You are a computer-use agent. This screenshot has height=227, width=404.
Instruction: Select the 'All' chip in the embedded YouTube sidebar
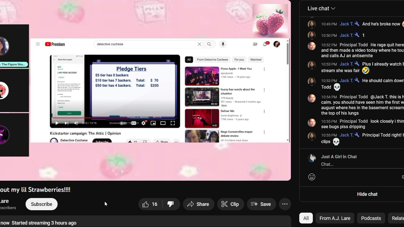pyautogui.click(x=189, y=60)
